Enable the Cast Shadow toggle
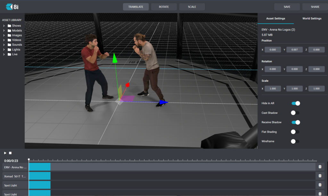Viewport: 328px width, 196px height. 295,113
